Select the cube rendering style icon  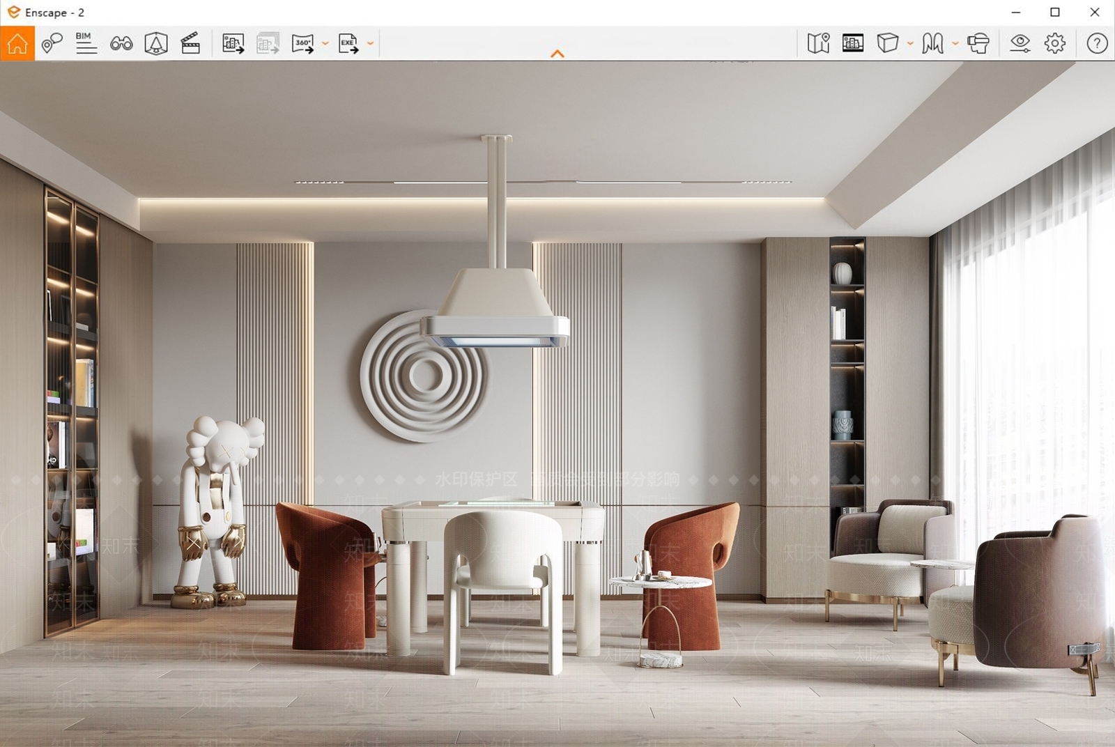888,43
